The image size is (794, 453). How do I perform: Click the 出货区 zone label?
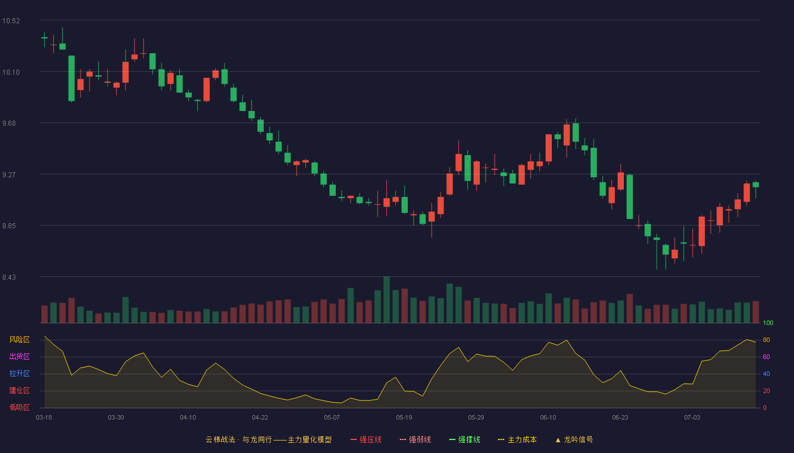click(x=19, y=357)
